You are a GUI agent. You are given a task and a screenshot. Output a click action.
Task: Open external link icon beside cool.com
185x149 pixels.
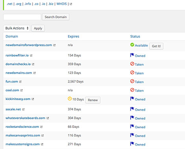pyautogui.click(x=22, y=90)
